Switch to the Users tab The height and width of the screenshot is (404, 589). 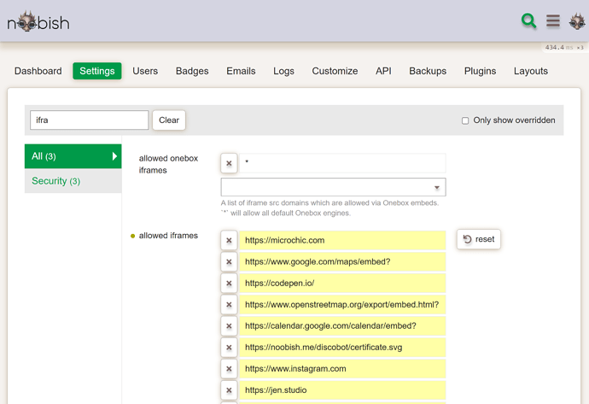click(x=145, y=71)
